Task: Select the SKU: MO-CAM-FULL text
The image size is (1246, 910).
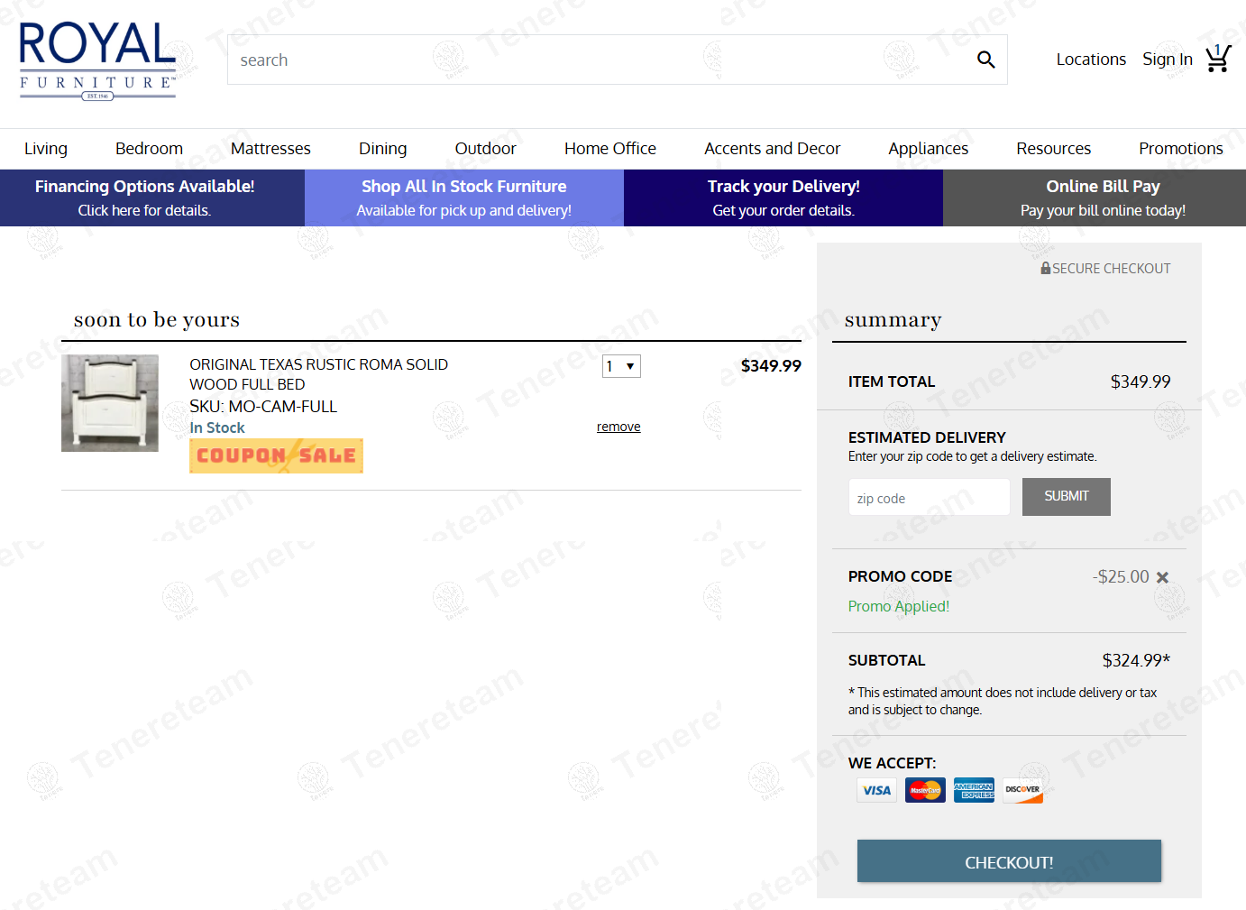Action: (263, 407)
